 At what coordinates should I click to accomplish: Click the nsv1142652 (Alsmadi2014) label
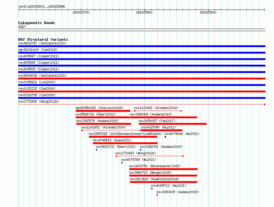pyautogui.click(x=103, y=127)
